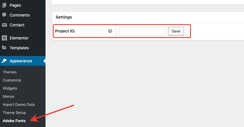Open the Customize submenu item

(x=12, y=80)
